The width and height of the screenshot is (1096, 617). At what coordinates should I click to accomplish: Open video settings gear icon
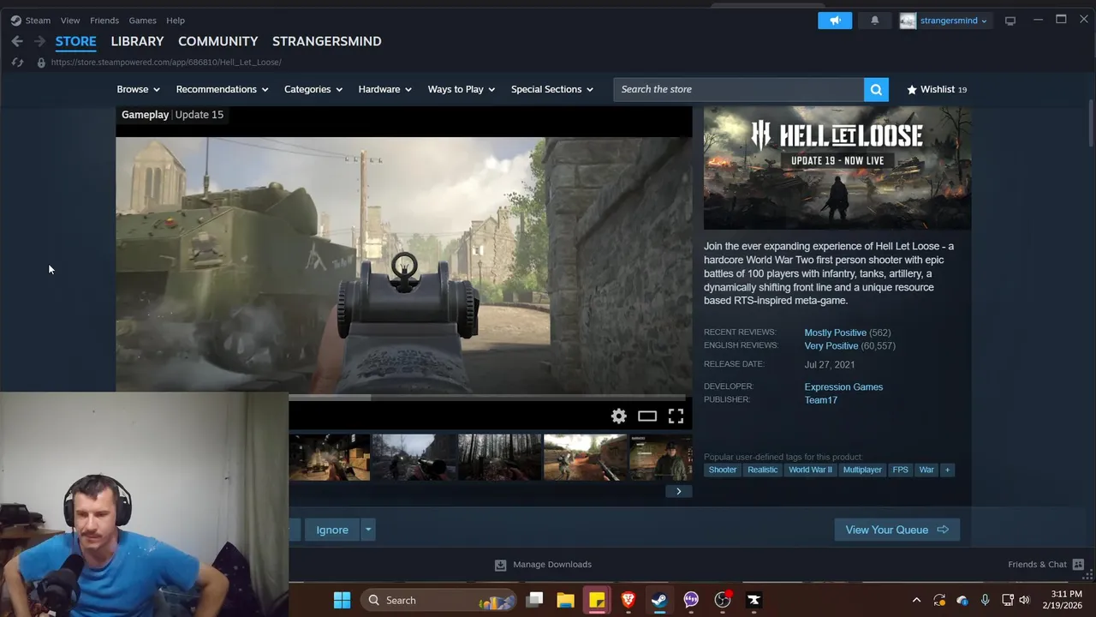[x=619, y=416]
